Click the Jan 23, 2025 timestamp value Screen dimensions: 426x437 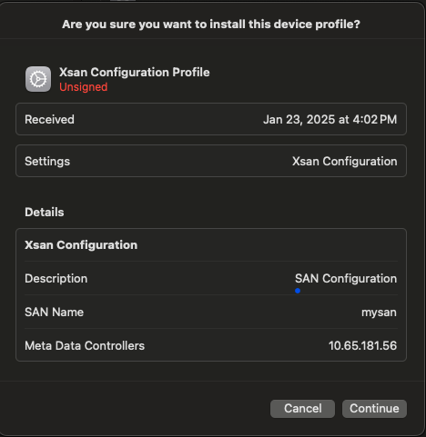tap(330, 119)
